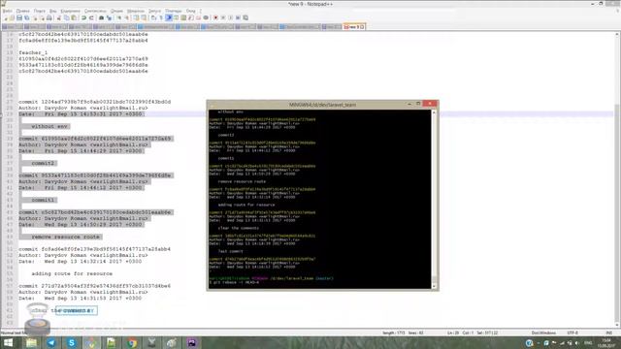The width and height of the screenshot is (621, 349).
Task: Open Skype from the taskbar
Action: [71, 342]
